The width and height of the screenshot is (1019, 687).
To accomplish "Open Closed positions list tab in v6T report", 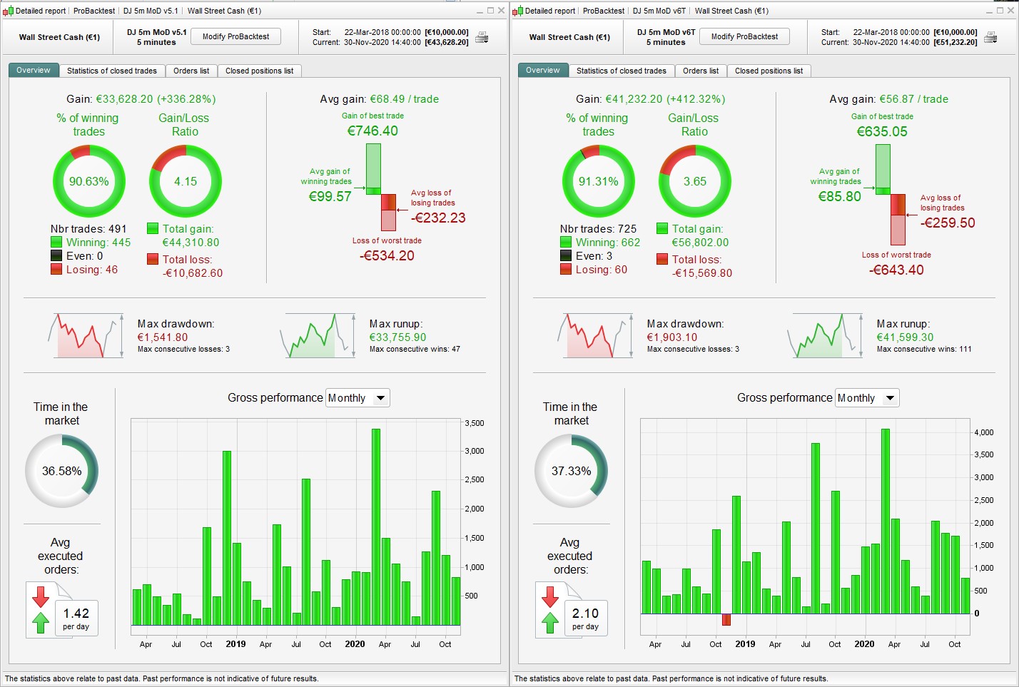I will coord(769,71).
